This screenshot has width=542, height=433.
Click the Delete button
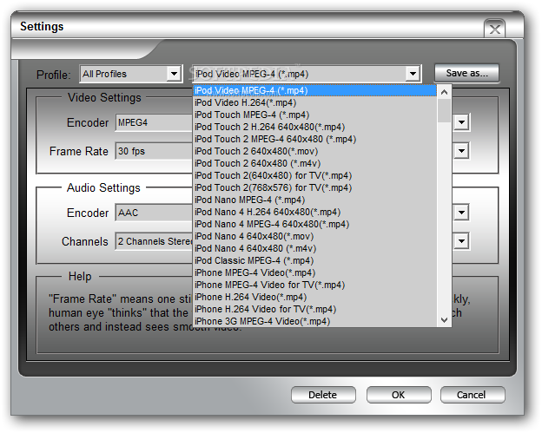pos(323,395)
